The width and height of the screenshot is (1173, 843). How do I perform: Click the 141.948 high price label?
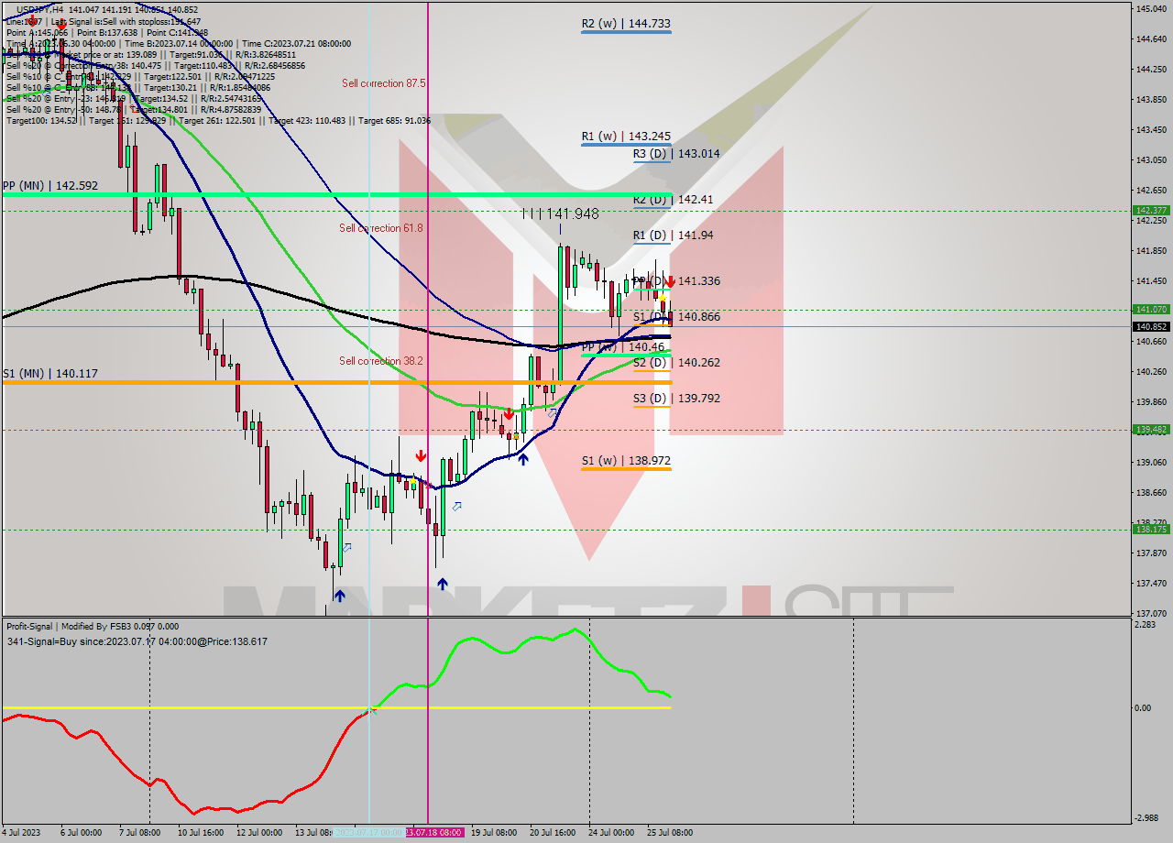pos(561,213)
